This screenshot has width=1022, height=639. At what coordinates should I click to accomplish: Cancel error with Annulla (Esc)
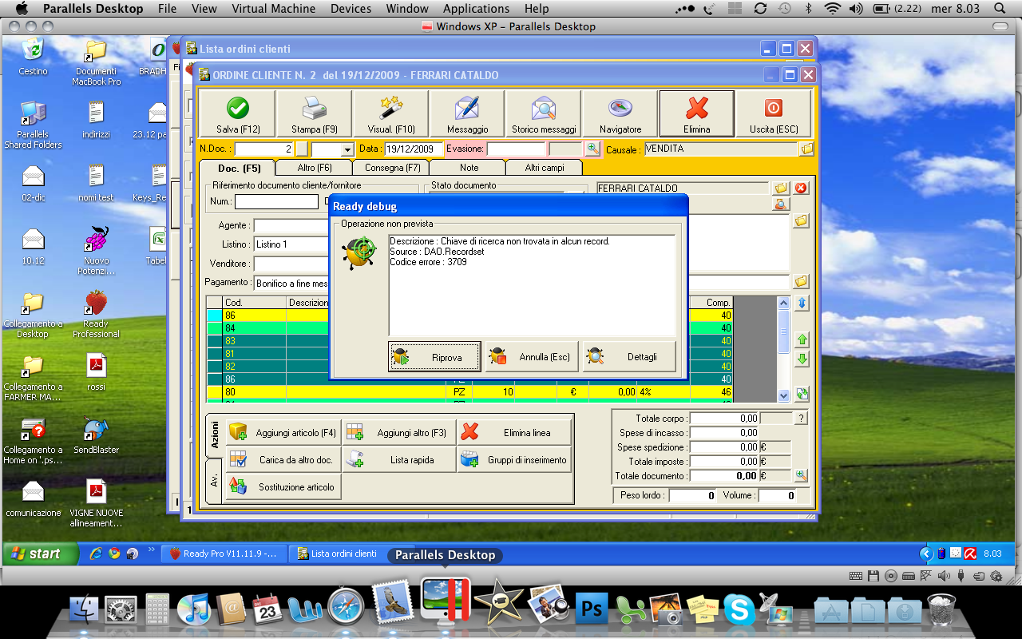pos(532,357)
